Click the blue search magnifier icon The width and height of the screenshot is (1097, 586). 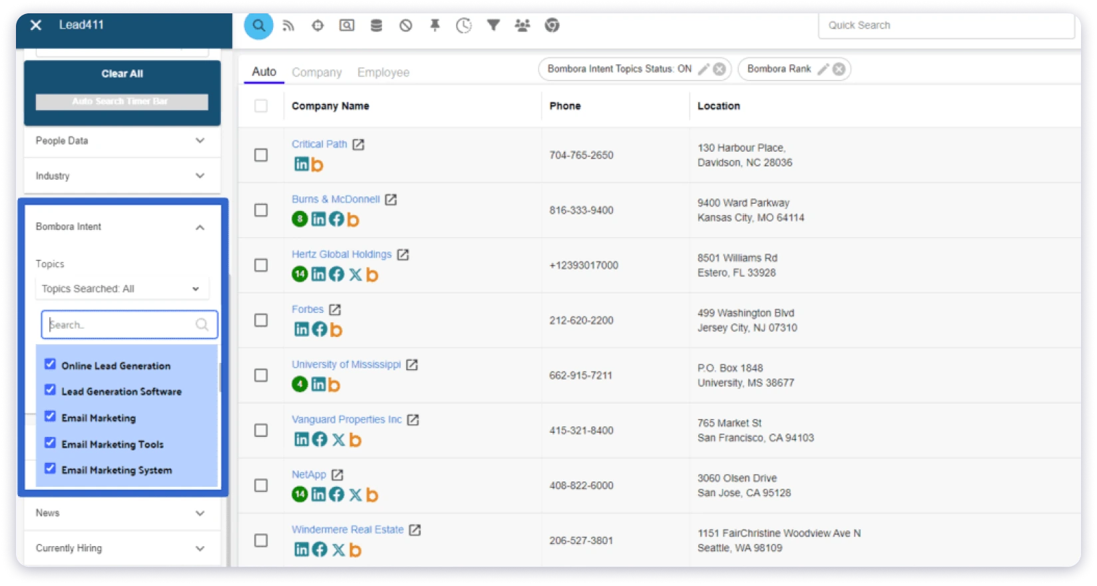click(258, 25)
